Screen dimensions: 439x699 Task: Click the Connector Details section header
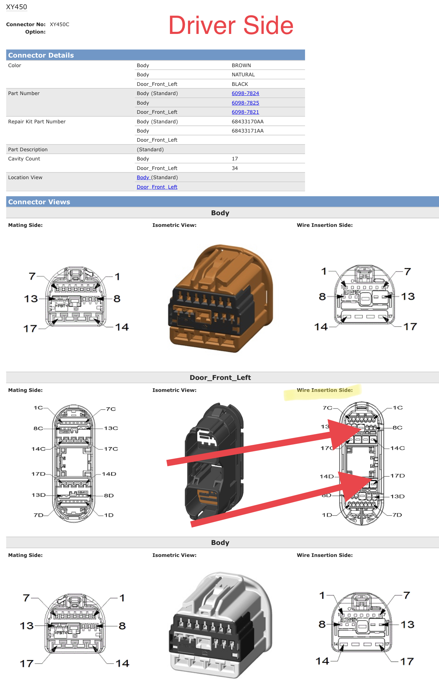pyautogui.click(x=41, y=55)
